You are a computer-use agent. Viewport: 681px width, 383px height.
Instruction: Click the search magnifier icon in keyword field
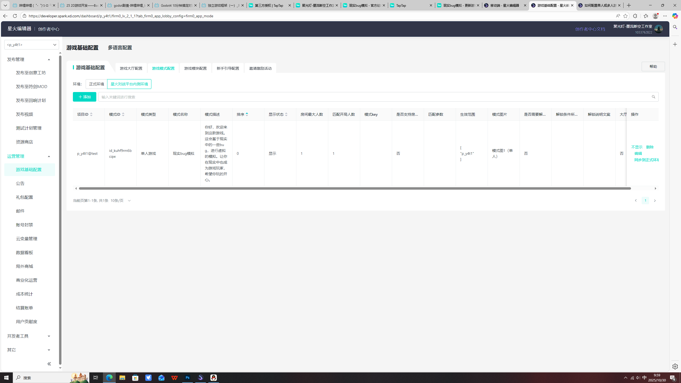click(653, 97)
